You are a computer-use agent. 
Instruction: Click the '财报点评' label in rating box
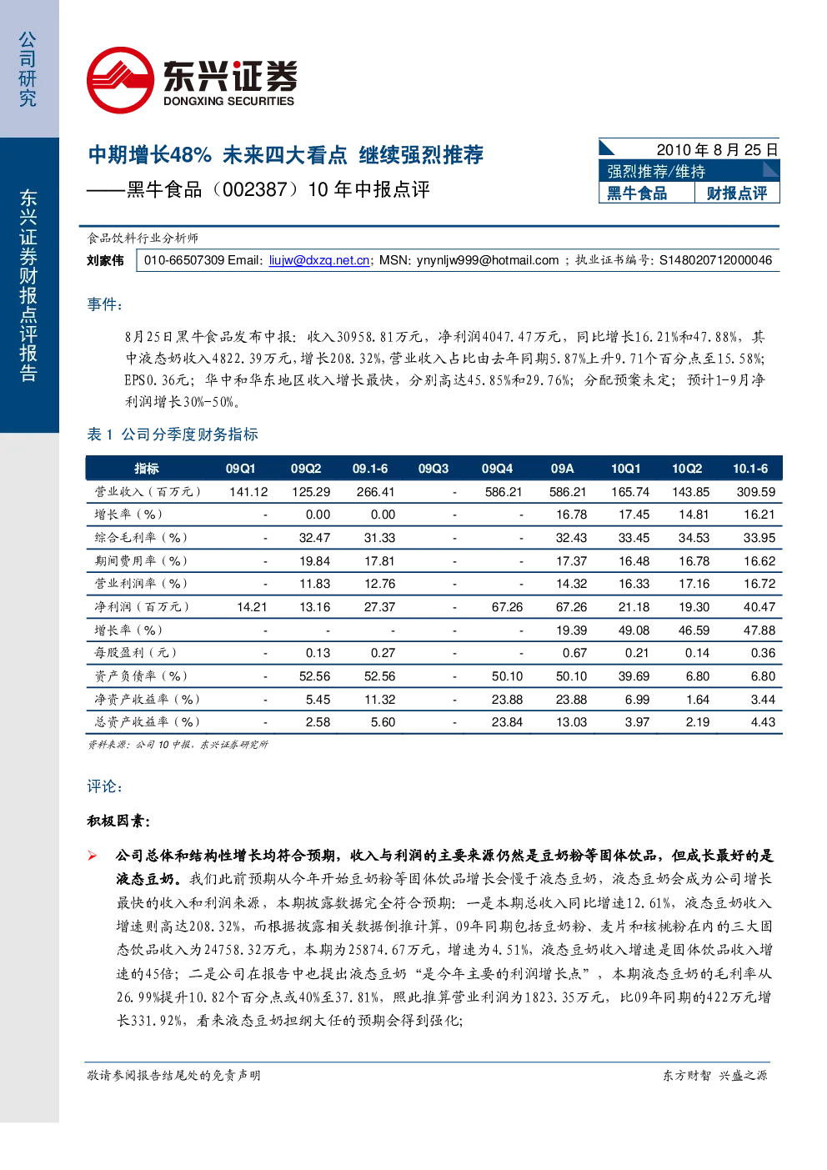(x=736, y=193)
